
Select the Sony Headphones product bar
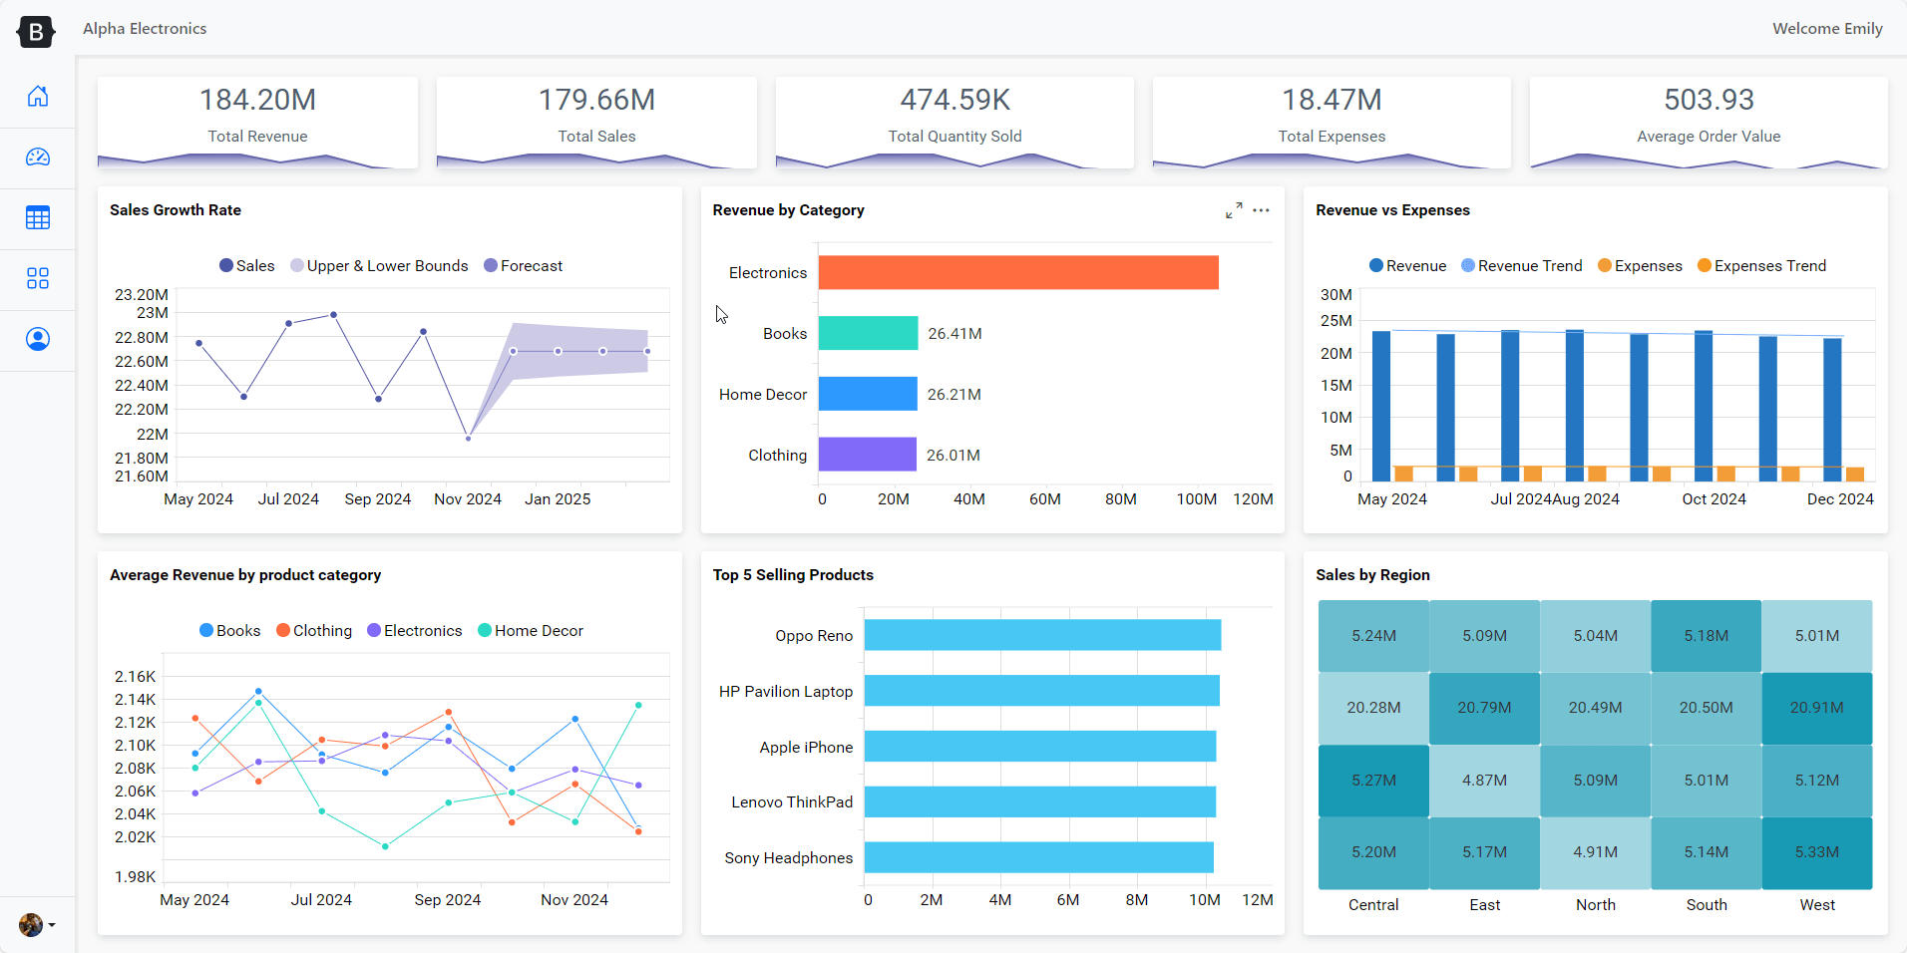[1039, 857]
